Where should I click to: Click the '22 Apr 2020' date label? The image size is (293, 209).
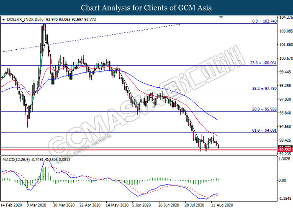[90, 205]
